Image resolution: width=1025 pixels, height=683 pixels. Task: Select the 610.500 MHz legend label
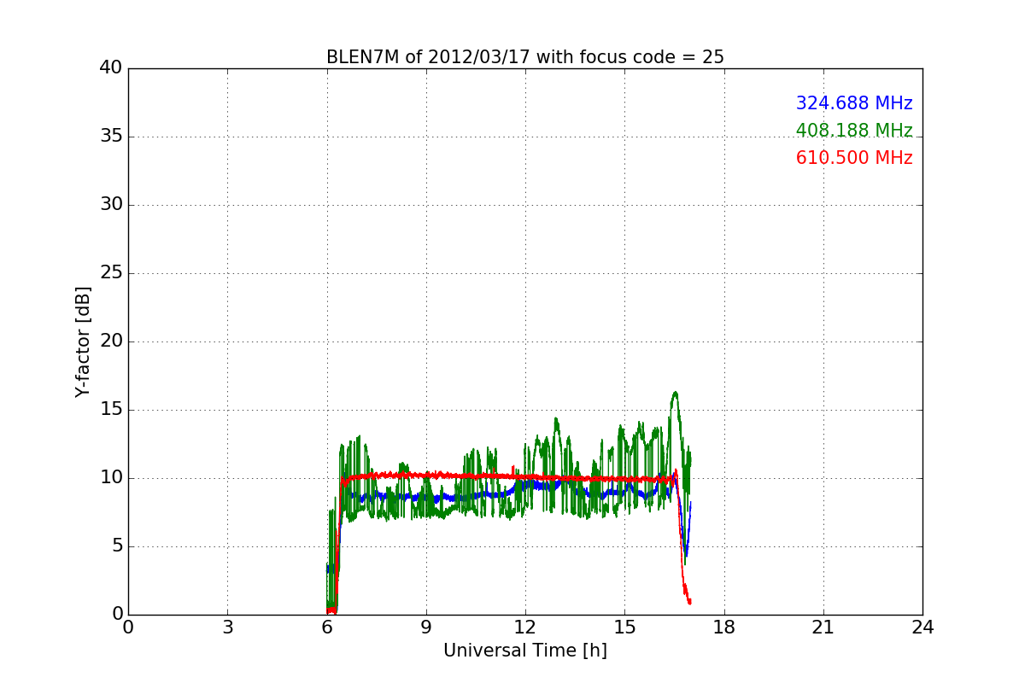point(854,158)
